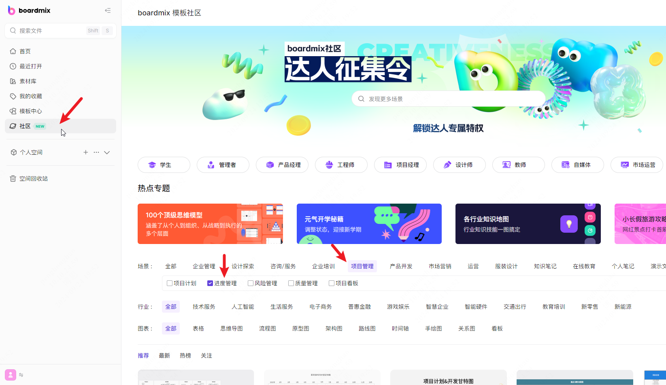
Task: Select the 项目经理 list icon
Action: tap(388, 165)
